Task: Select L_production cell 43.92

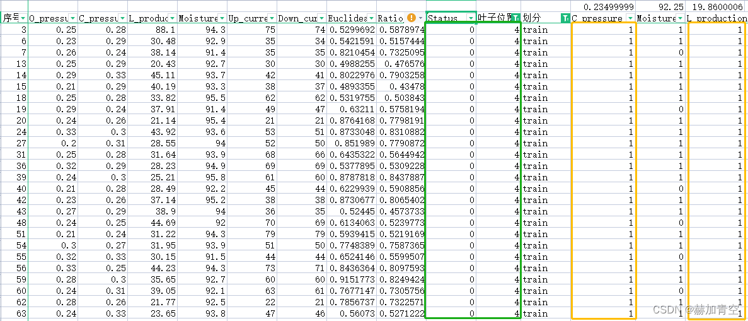Action: pyautogui.click(x=152, y=132)
